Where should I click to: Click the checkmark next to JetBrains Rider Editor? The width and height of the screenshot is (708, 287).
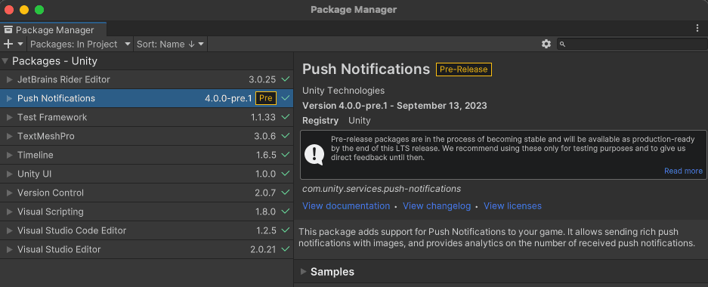[x=286, y=79]
